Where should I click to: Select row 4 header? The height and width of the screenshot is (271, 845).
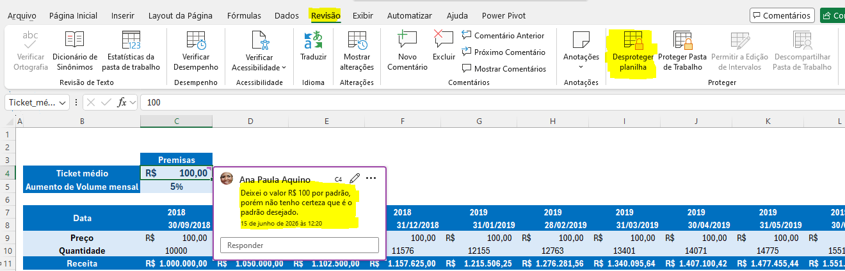click(7, 173)
